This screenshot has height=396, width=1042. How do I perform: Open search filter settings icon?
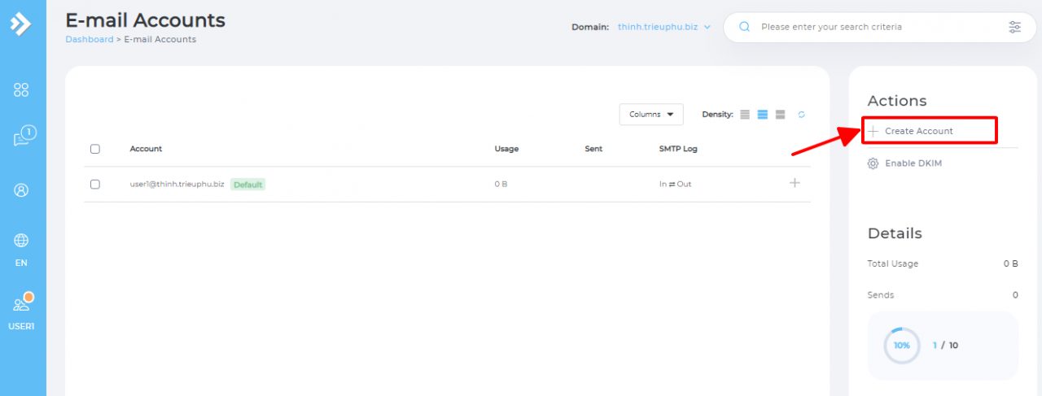pos(1014,27)
